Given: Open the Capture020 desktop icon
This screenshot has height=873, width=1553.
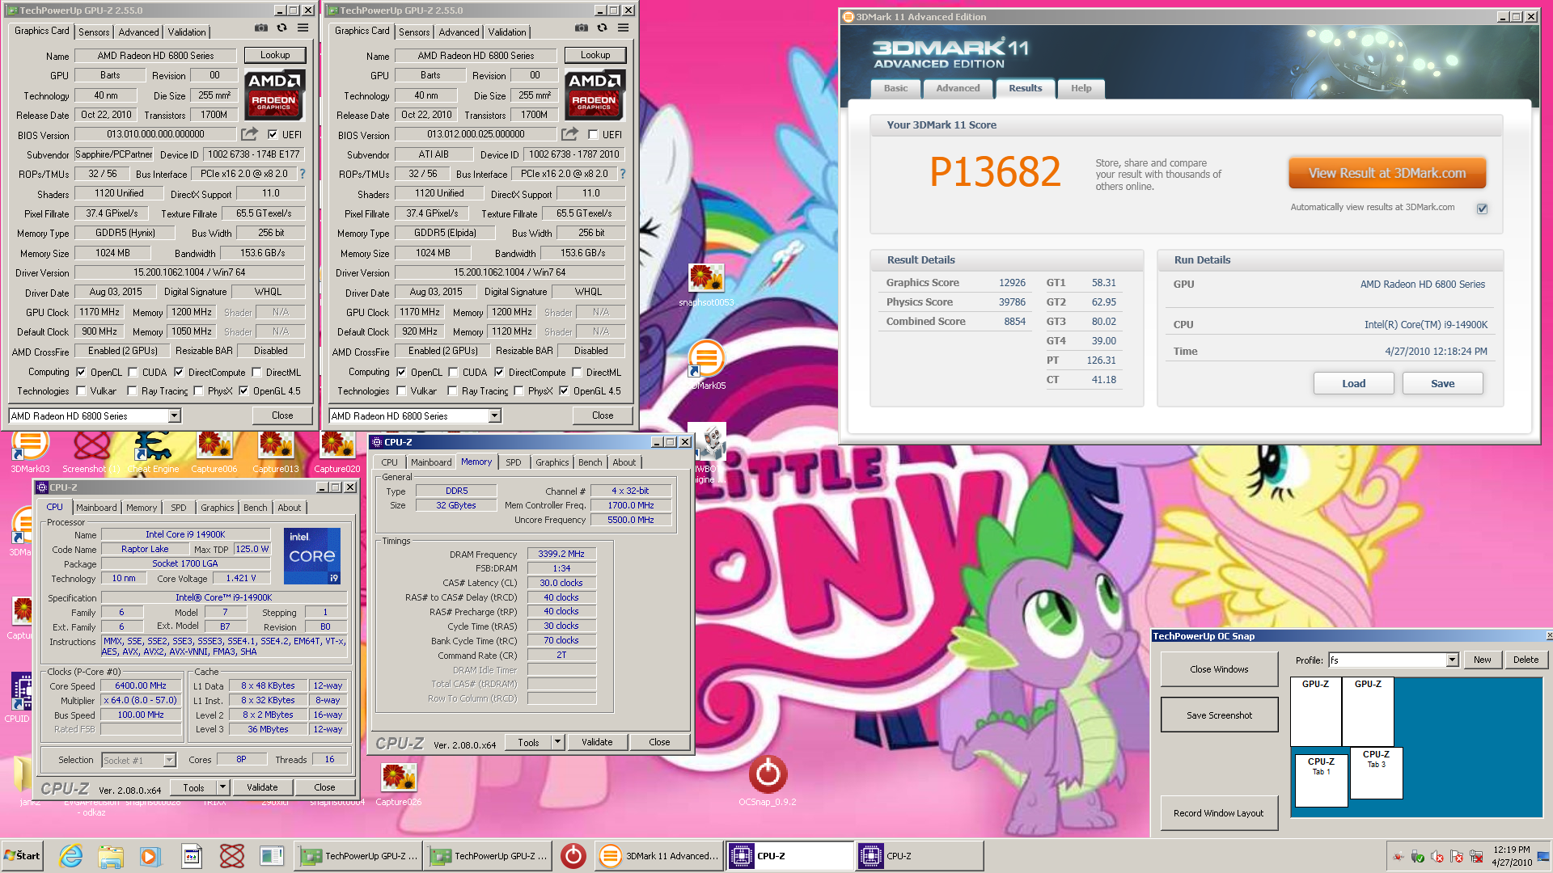Looking at the screenshot, I should pos(337,451).
